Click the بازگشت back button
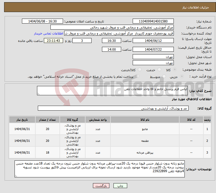The width and height of the screenshot is (216, 193). (x=101, y=186)
